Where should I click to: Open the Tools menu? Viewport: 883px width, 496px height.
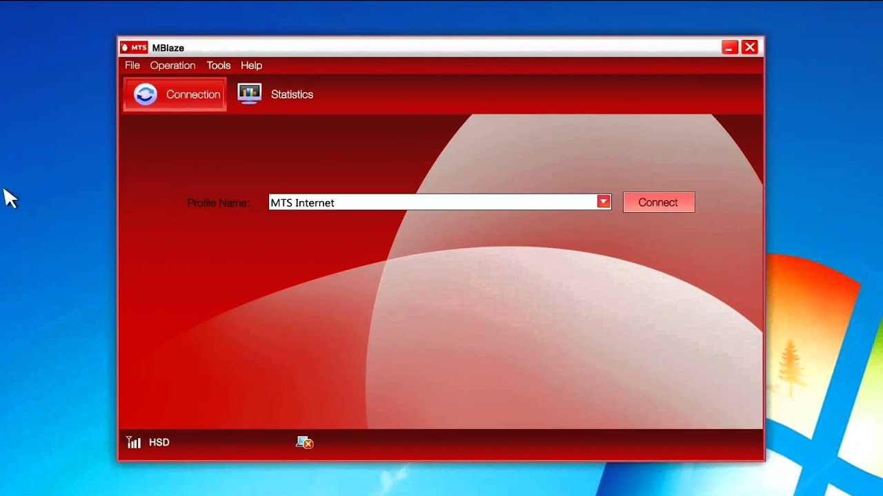click(218, 65)
